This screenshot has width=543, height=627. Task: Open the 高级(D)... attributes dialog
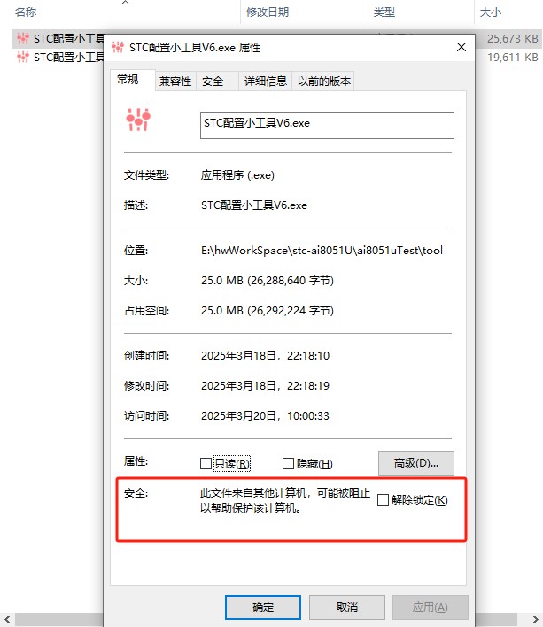[x=415, y=463]
